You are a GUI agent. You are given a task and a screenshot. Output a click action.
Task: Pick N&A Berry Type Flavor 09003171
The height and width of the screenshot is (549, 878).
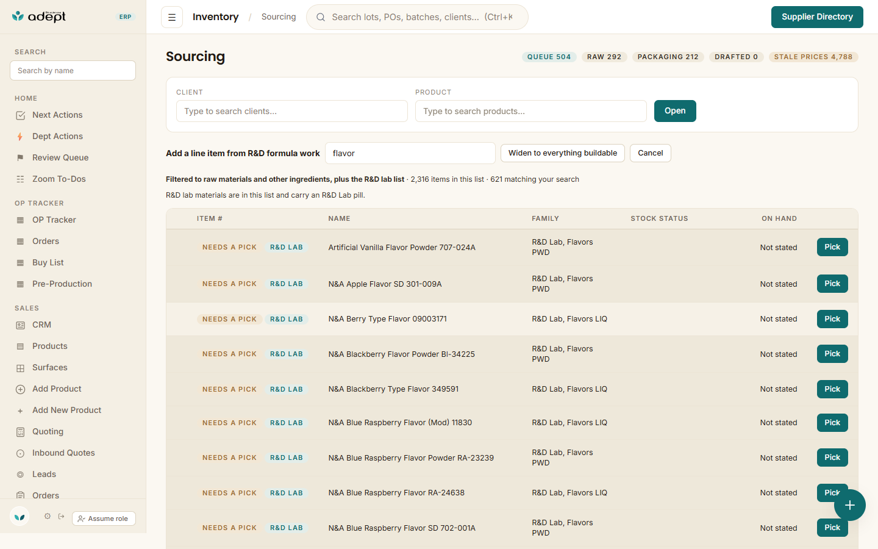coord(832,319)
